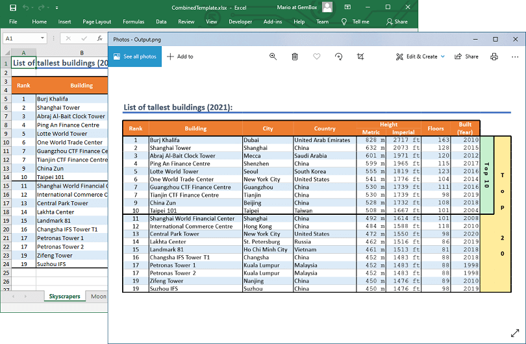Save workbook with Excel save icon
This screenshot has width=526, height=344.
pyautogui.click(x=12, y=7)
